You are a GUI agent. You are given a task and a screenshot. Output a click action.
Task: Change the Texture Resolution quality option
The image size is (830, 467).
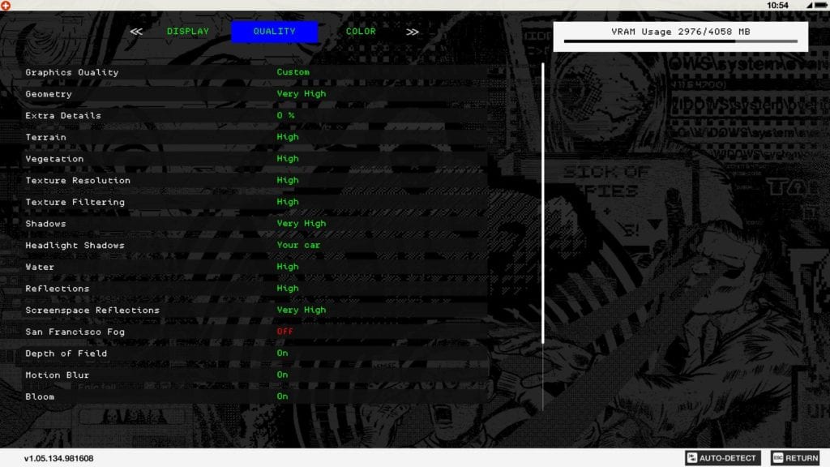287,181
